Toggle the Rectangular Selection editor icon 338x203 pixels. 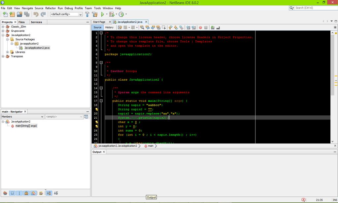(x=164, y=27)
